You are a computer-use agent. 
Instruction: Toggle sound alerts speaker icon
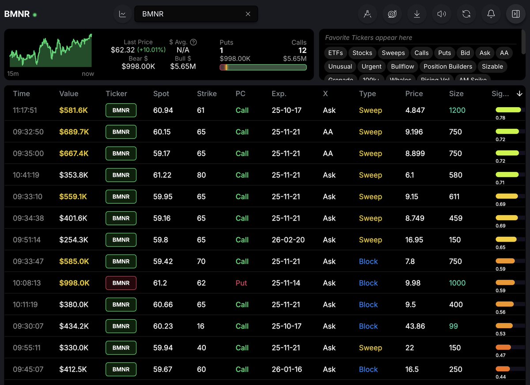pyautogui.click(x=441, y=14)
